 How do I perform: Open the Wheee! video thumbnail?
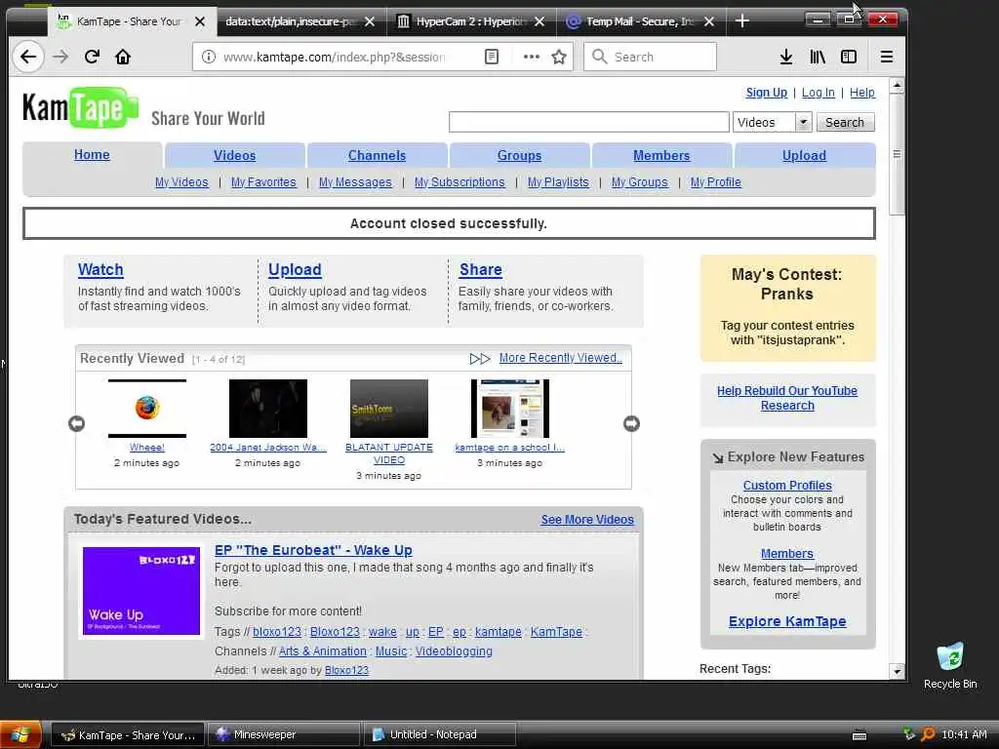(147, 409)
